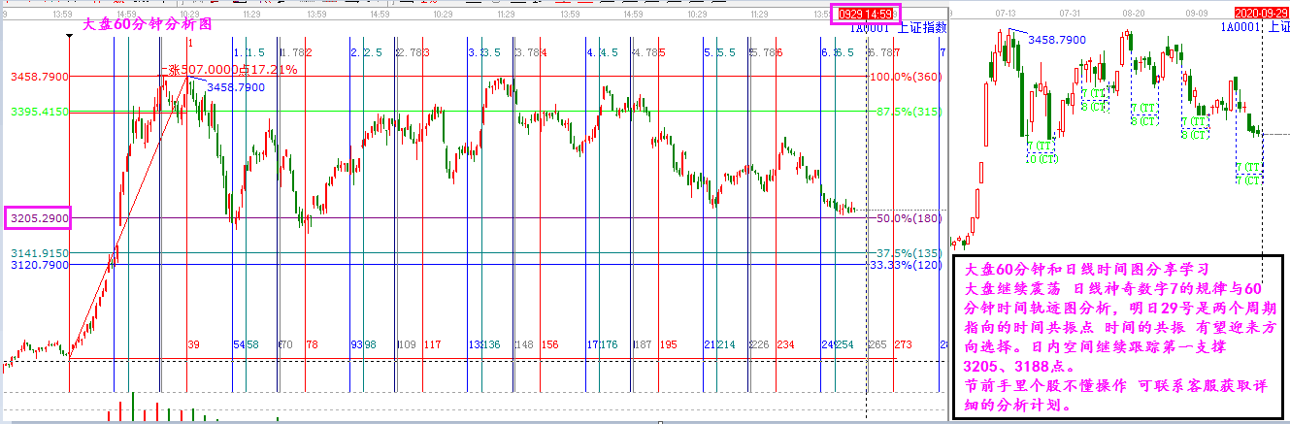Viewport: 1290px width, 424px height.
Task: Click the blue 3120.7900 price level label
Action: point(39,265)
